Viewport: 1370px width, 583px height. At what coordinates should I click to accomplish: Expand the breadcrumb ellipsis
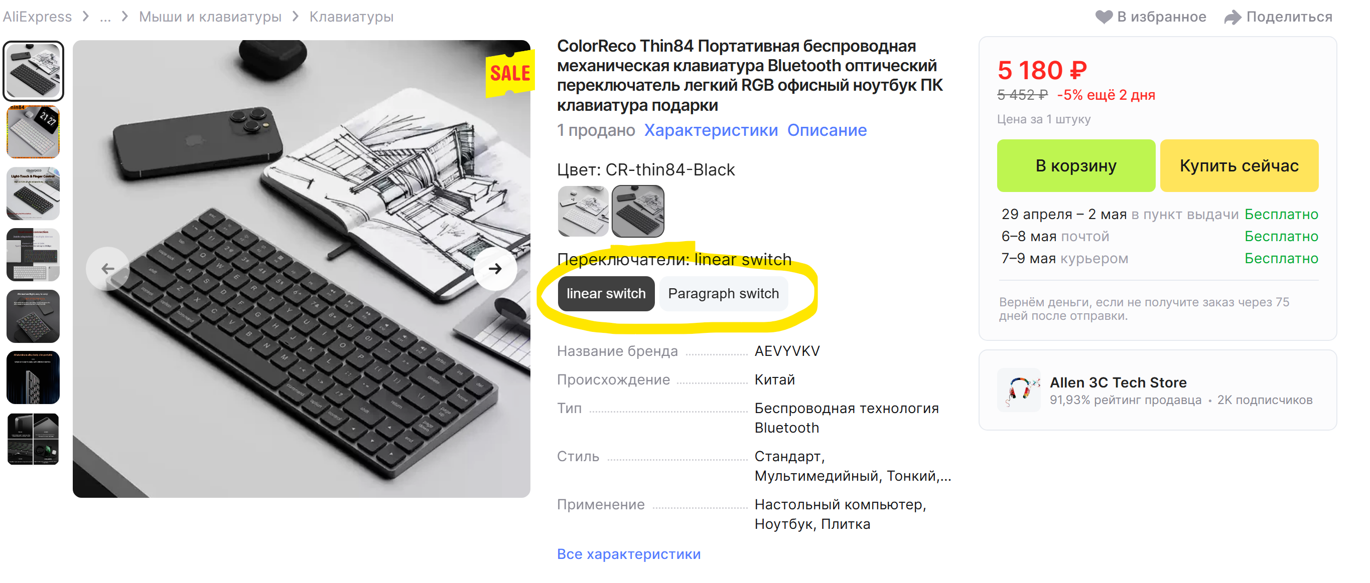[105, 17]
